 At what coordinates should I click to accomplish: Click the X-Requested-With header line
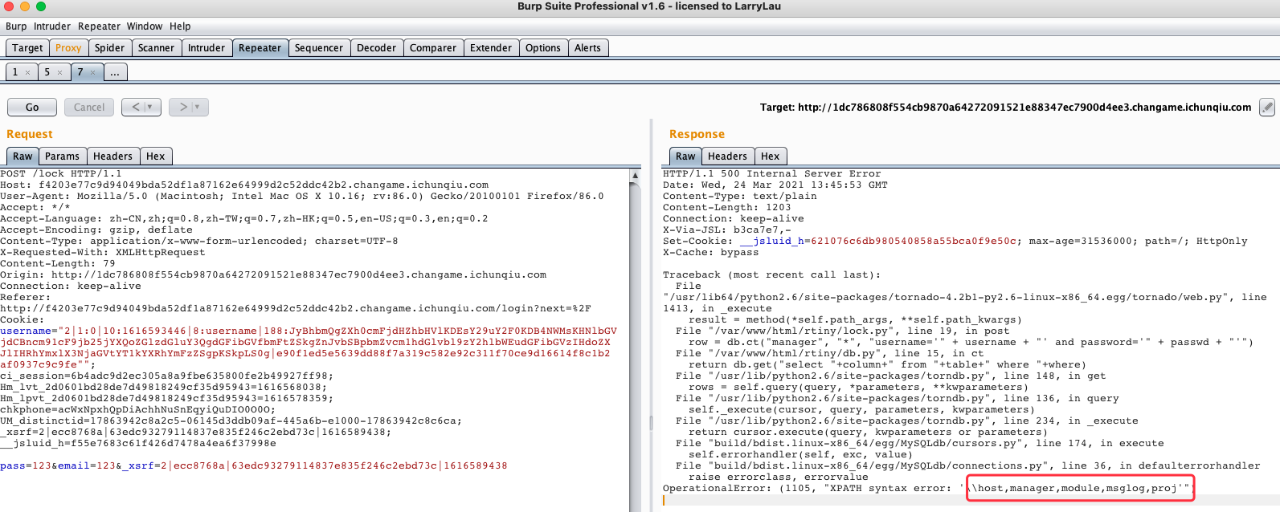[103, 252]
